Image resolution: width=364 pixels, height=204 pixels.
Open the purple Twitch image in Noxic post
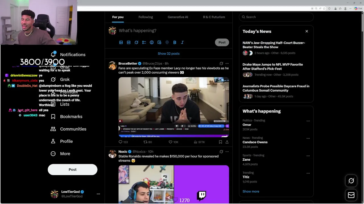coord(201,184)
